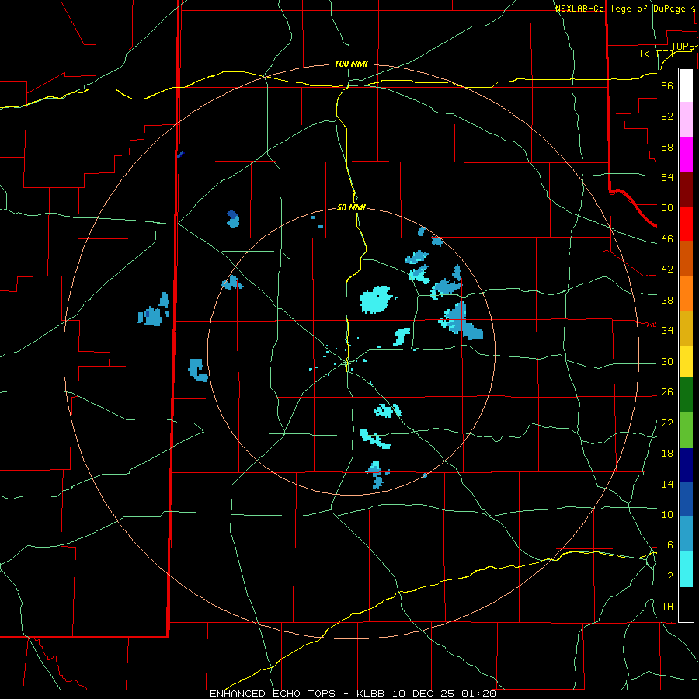Click the 50 NMI range ring label

tap(351, 207)
